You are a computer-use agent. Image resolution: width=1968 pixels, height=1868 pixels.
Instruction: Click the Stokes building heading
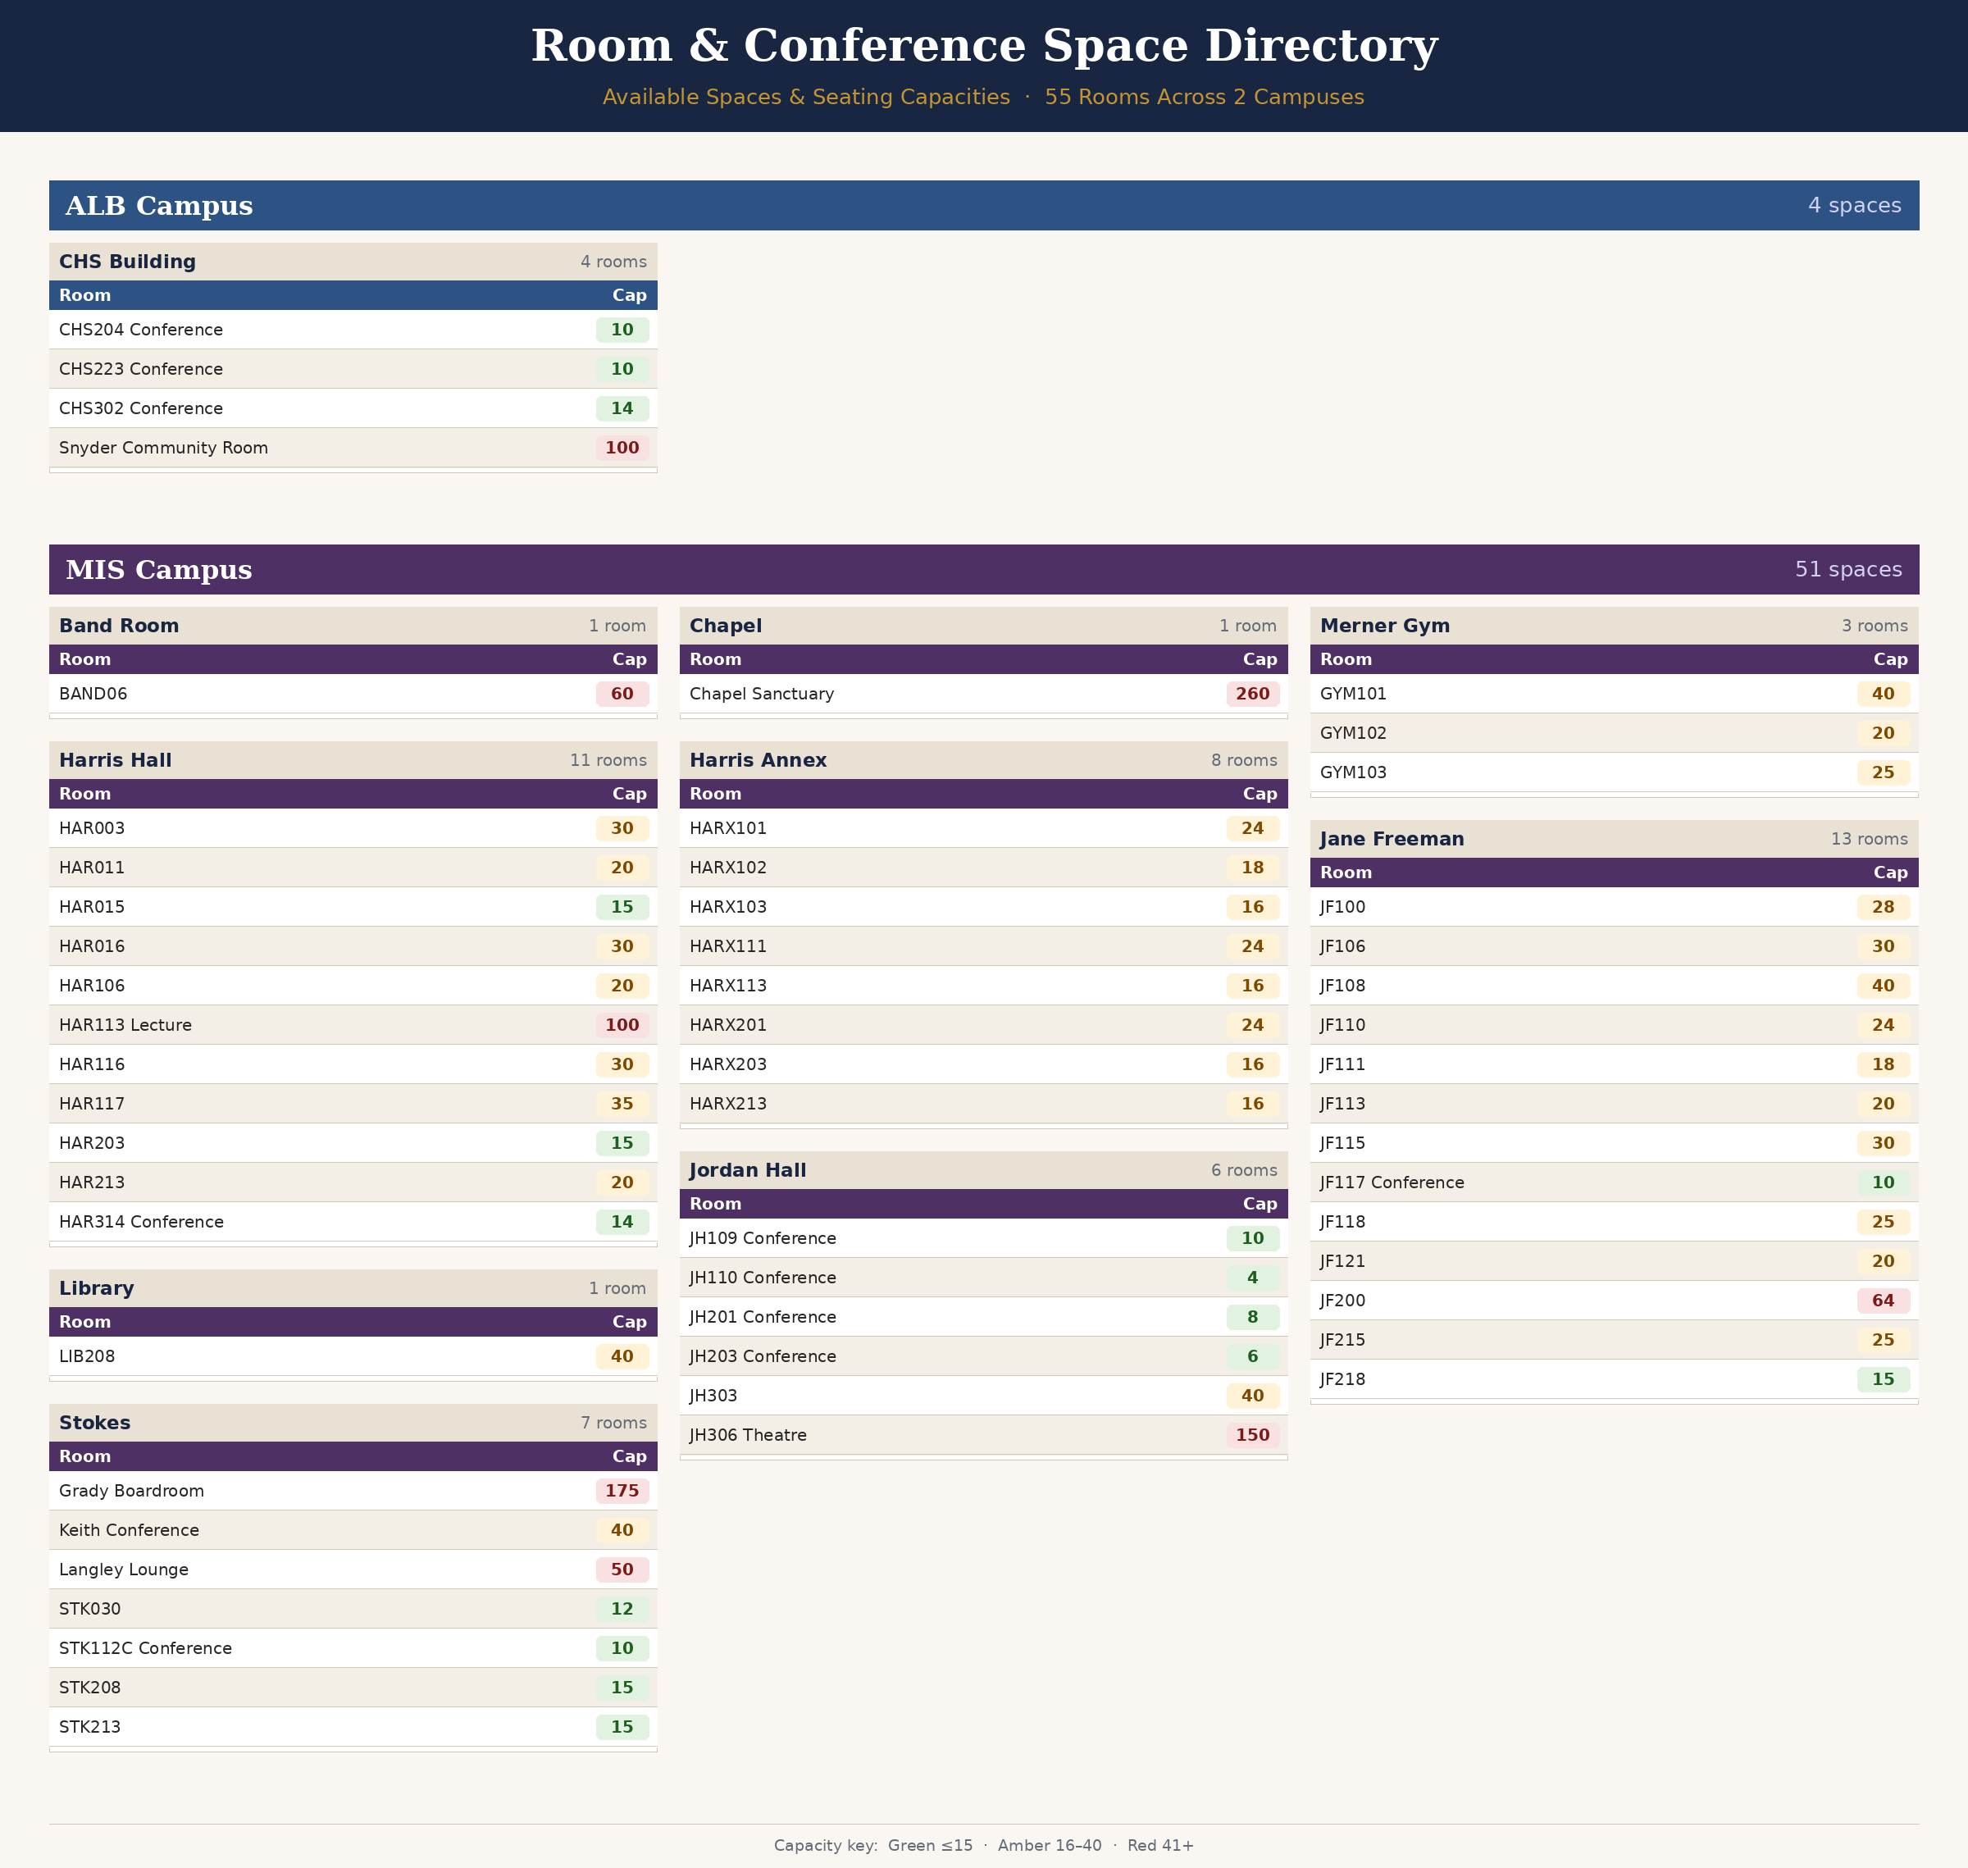click(94, 1422)
